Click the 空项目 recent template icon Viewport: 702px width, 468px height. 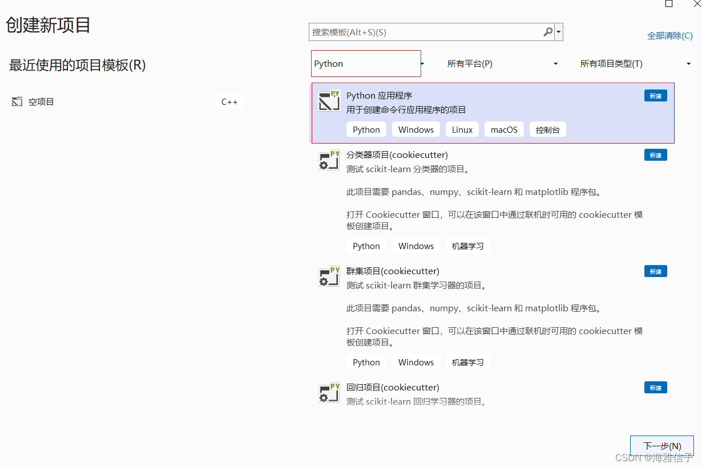tap(17, 101)
